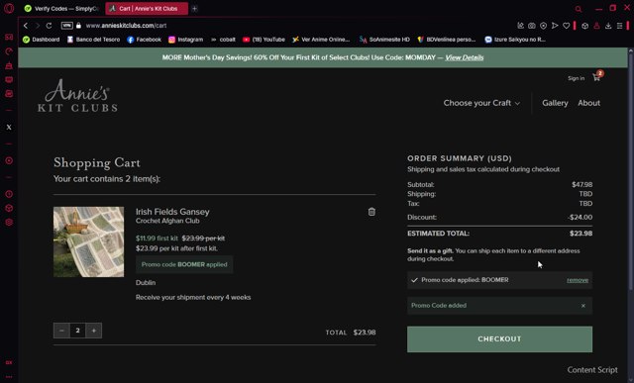Open Ver Anime Online bookmark

coord(321,40)
